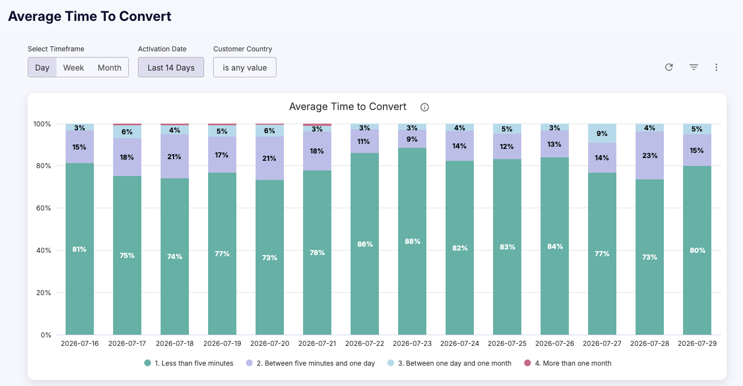The image size is (743, 386).
Task: Switch timeframe to Month
Action: click(x=110, y=68)
